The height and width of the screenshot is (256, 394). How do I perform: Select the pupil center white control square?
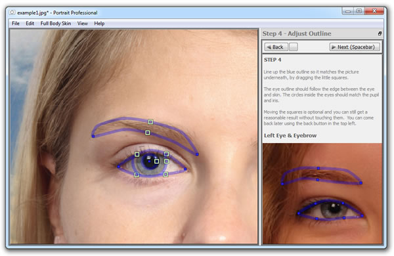(156, 161)
